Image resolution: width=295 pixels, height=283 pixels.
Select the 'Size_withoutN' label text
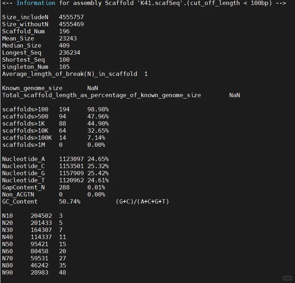25,24
